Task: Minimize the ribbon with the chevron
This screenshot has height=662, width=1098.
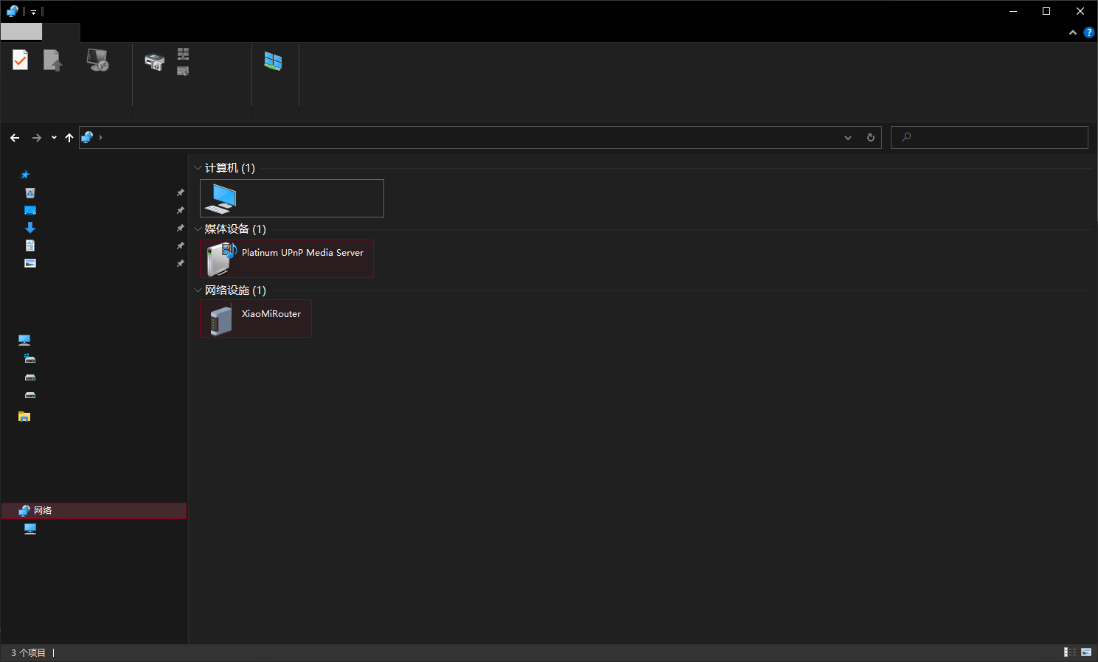Action: coord(1073,32)
